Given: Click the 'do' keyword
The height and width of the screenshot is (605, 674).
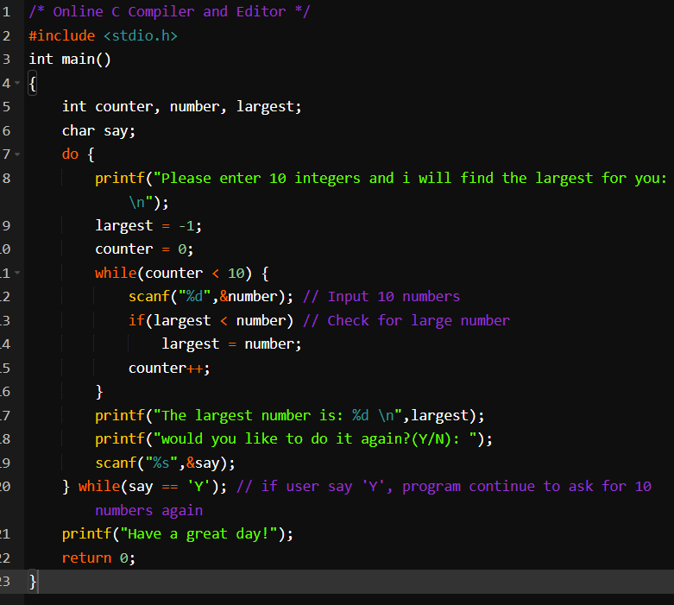Looking at the screenshot, I should (x=70, y=154).
